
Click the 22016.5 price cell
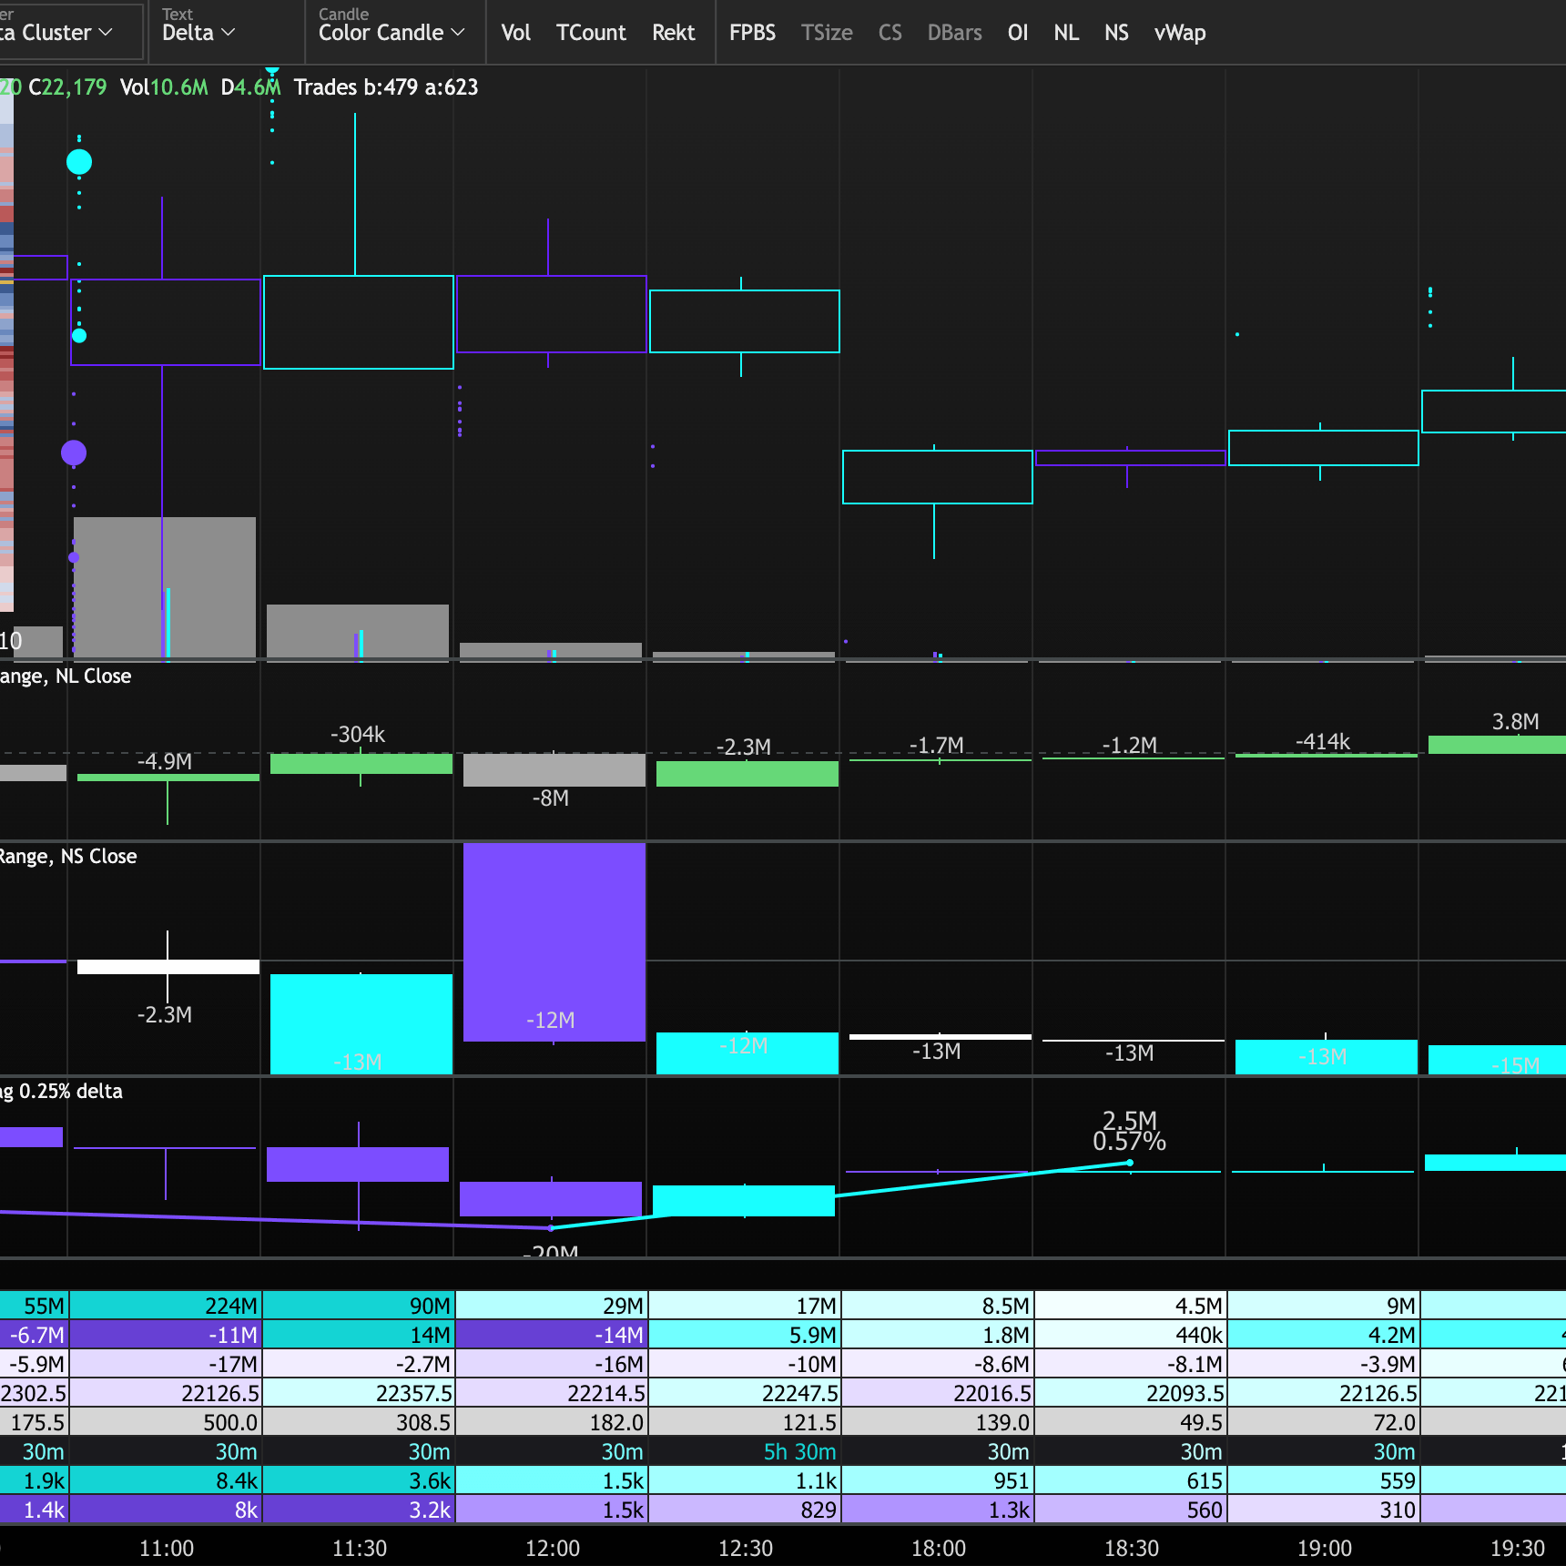[x=937, y=1393]
